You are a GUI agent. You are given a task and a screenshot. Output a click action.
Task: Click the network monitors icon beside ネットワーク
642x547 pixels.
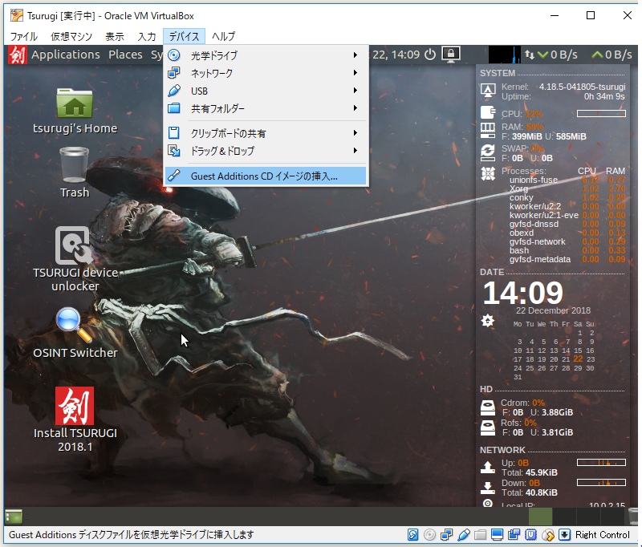pos(174,73)
